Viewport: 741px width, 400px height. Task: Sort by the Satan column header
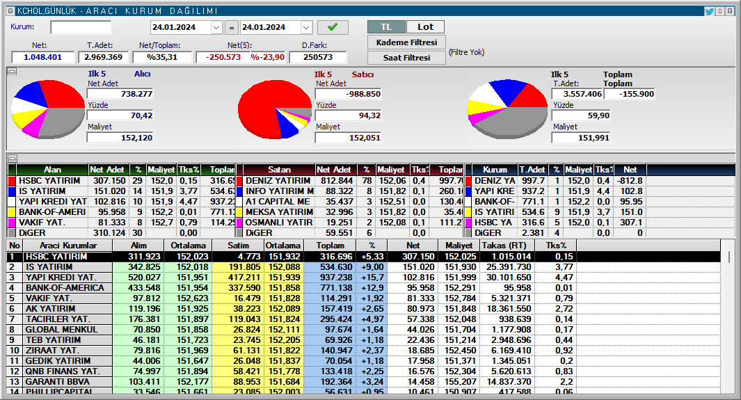279,170
